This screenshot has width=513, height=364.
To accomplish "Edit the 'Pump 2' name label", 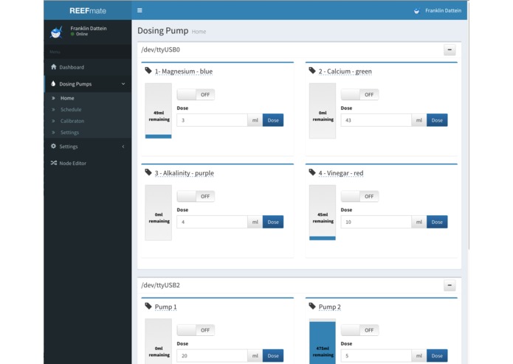I will pyautogui.click(x=330, y=307).
